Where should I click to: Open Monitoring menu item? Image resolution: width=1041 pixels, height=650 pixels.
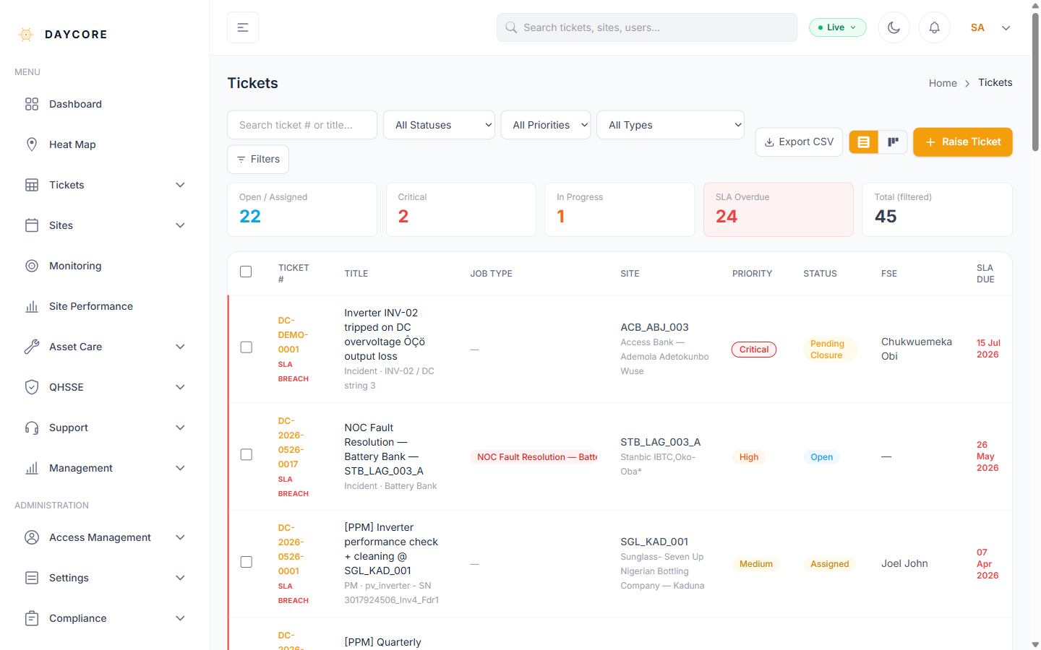click(105, 266)
